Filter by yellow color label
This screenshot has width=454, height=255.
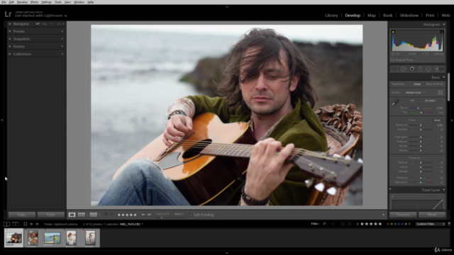[392, 224]
